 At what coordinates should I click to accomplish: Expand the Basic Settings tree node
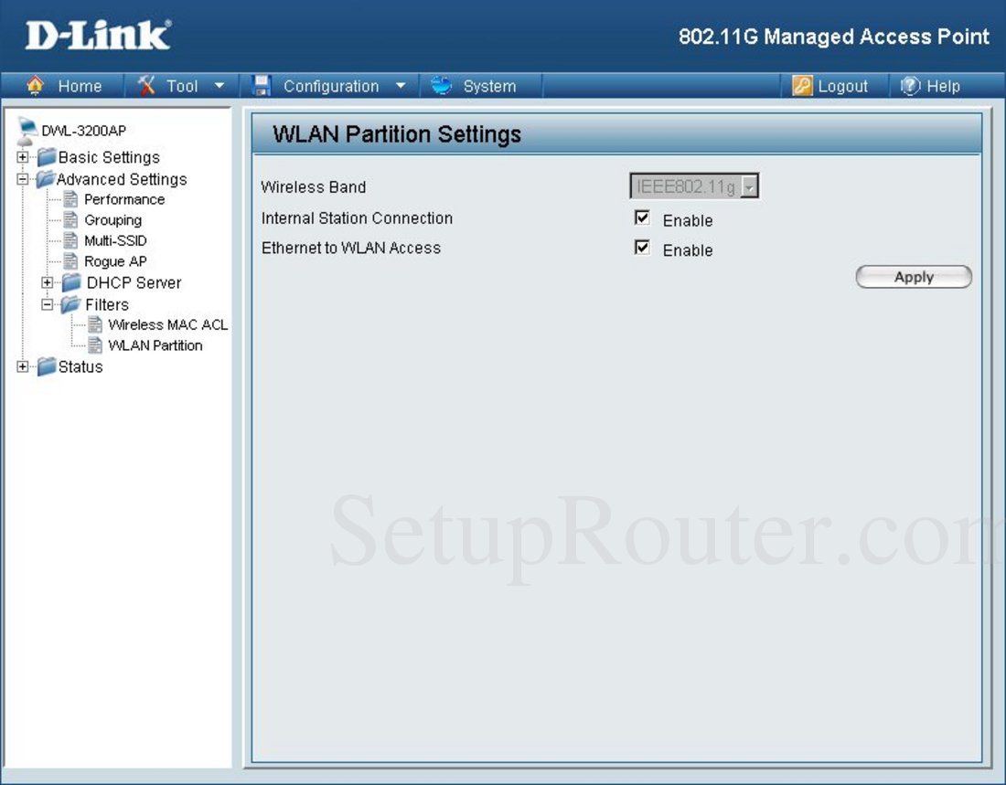coord(22,157)
